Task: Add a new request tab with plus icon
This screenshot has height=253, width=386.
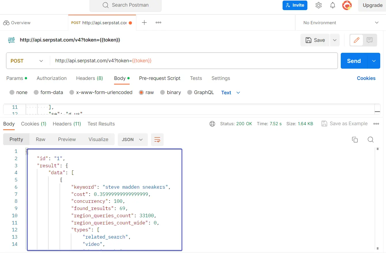Action: point(144,23)
